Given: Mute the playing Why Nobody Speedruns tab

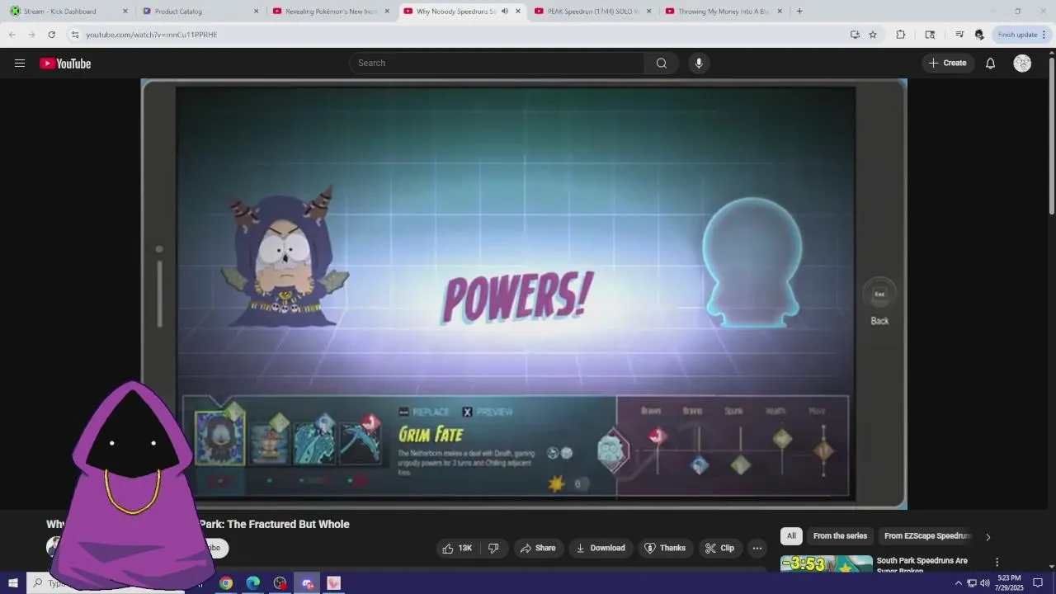Looking at the screenshot, I should pos(504,12).
